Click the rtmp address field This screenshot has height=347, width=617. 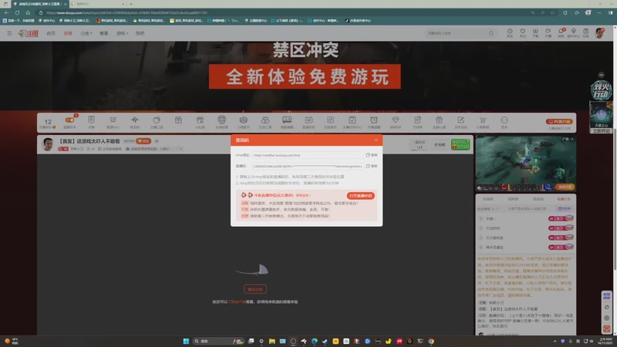(x=308, y=155)
